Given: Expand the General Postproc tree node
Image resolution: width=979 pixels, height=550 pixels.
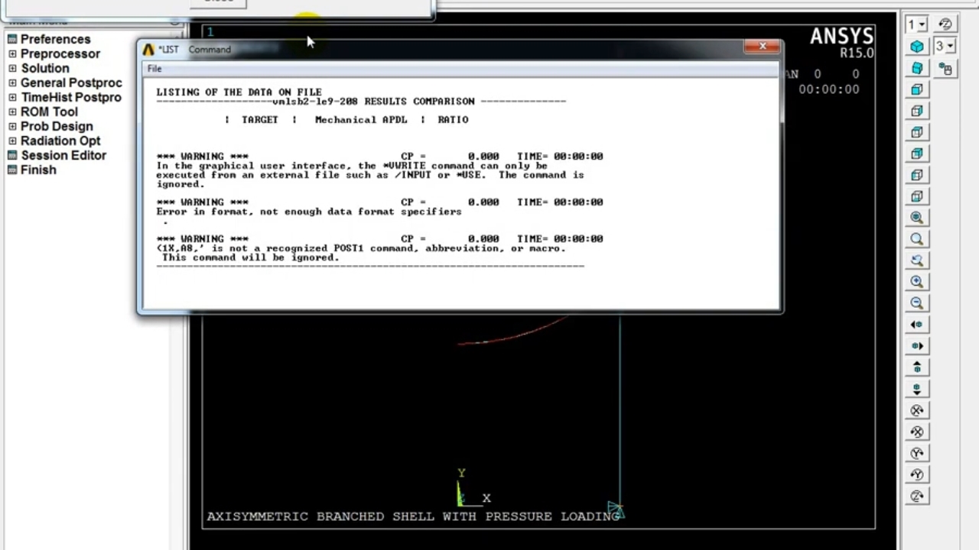Looking at the screenshot, I should coord(12,83).
